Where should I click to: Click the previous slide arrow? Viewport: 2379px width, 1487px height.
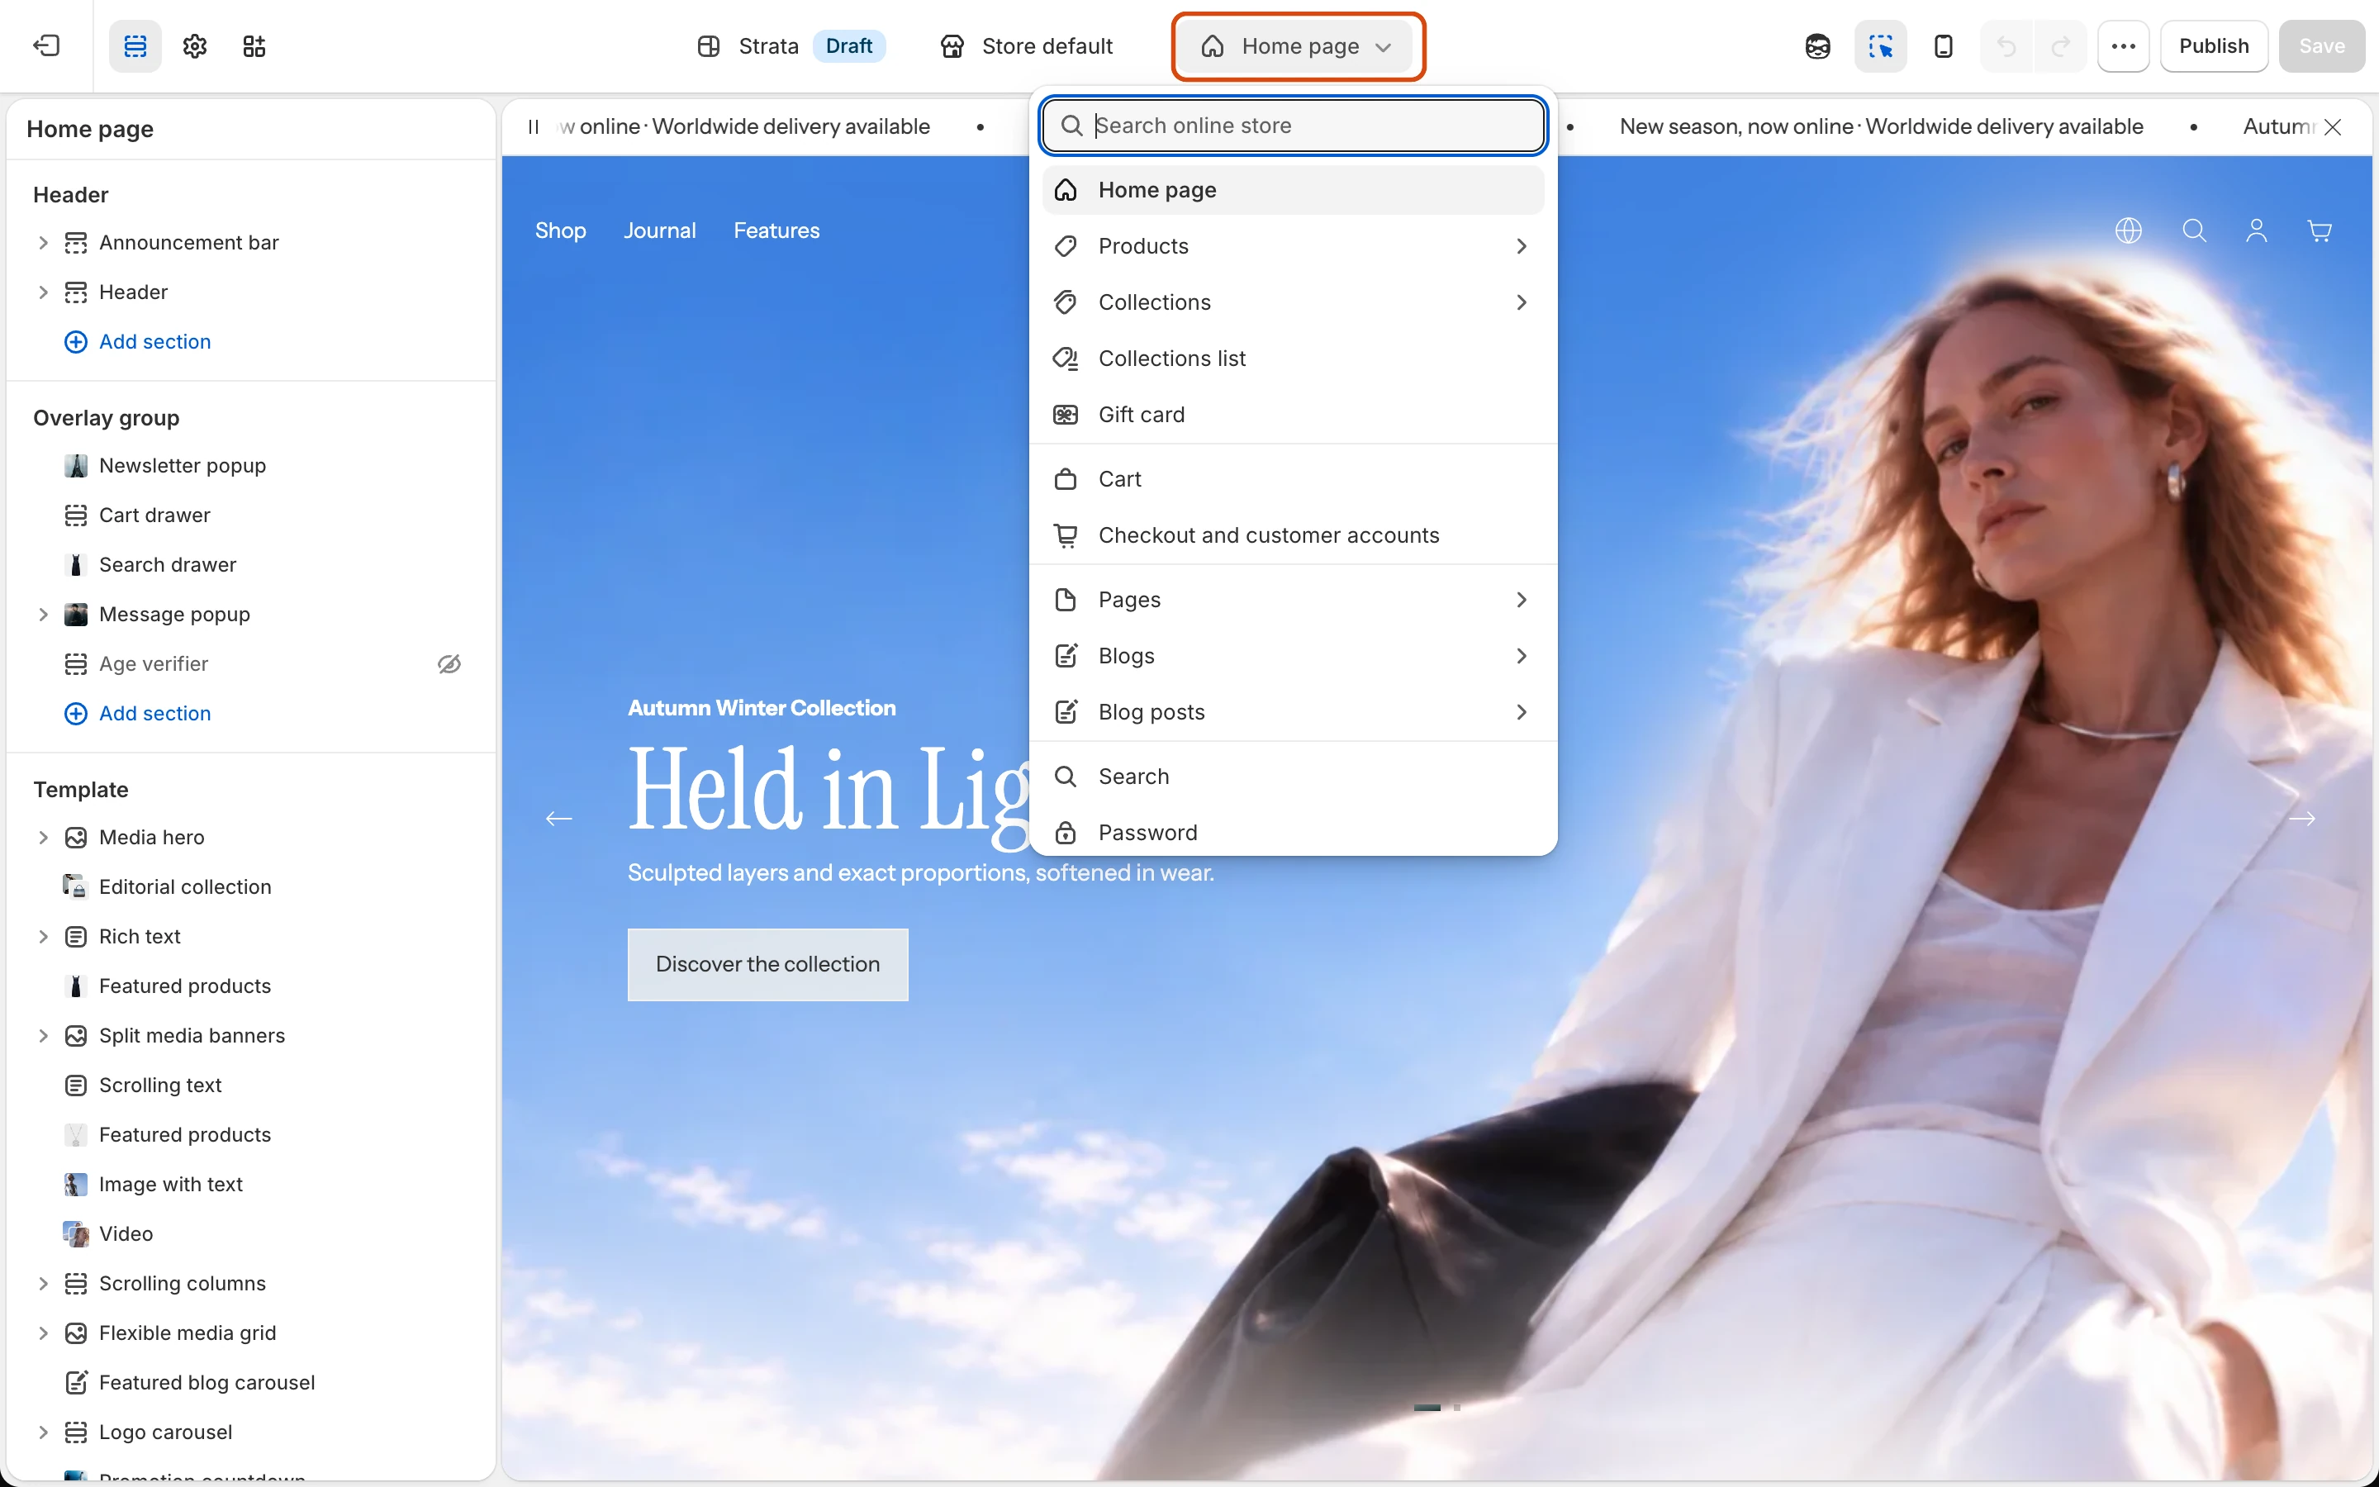[558, 818]
